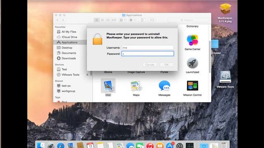Switch Finder to list view
Viewport: 264px width, 148px height.
tap(102, 20)
